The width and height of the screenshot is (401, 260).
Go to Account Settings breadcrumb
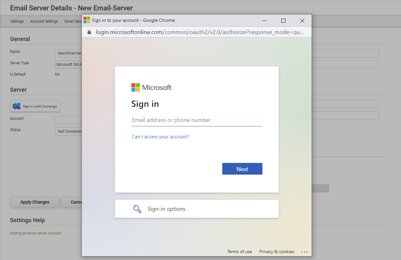[44, 21]
